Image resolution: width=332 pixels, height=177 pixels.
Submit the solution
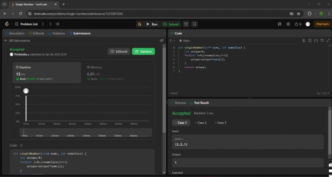pos(171,24)
